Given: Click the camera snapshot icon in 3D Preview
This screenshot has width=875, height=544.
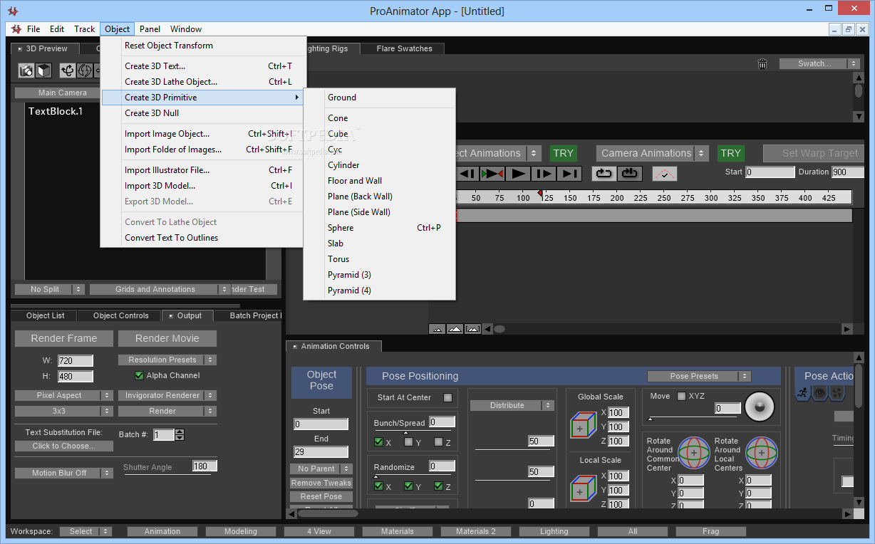Looking at the screenshot, I should (x=26, y=70).
